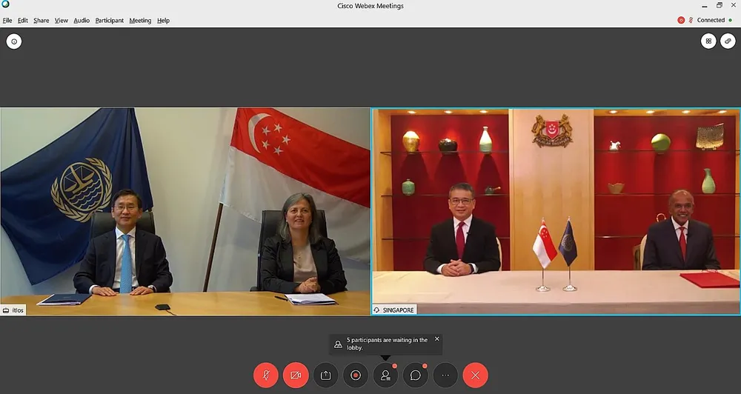Click the muted mic status indicator
The image size is (741, 394).
(x=691, y=20)
